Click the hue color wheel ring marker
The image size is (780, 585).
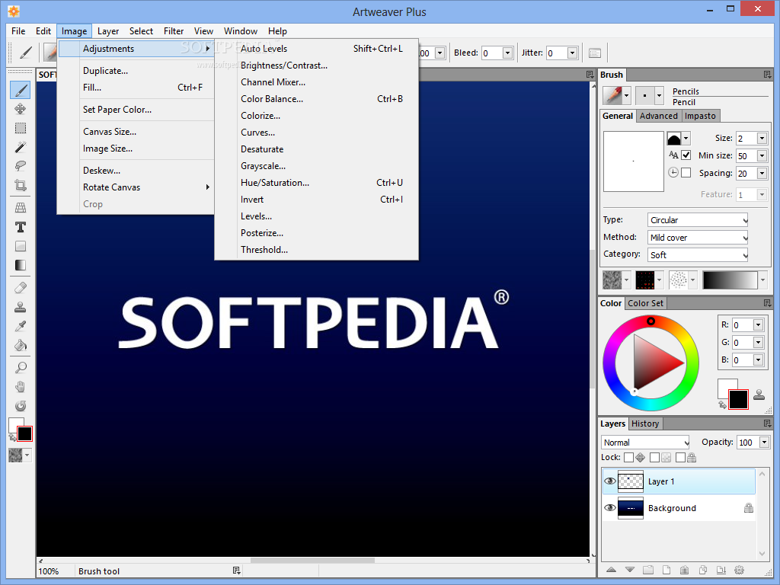pyautogui.click(x=651, y=321)
